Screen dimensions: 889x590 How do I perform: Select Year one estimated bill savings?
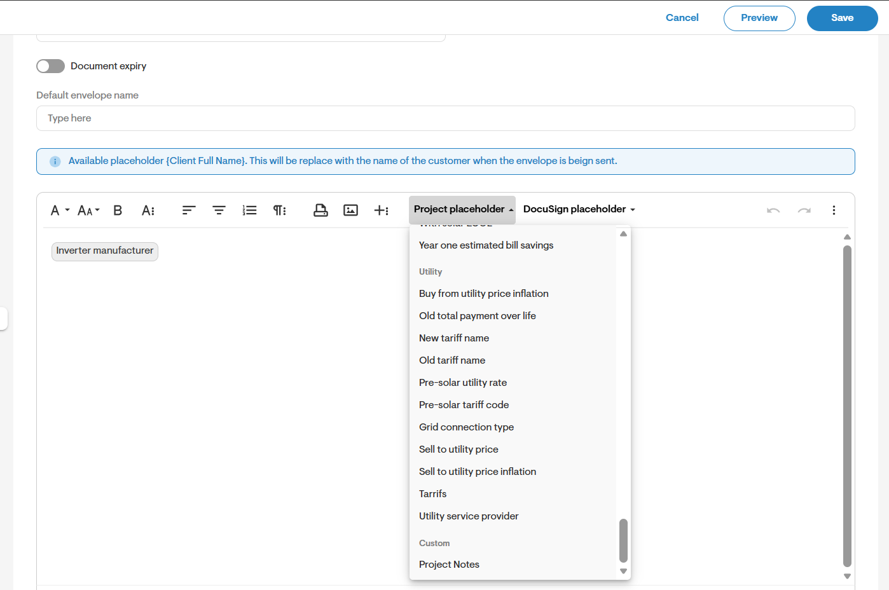(486, 245)
